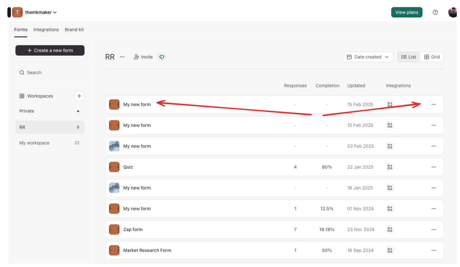
Task: Collapse the Private workspaces section
Action: coord(78,111)
